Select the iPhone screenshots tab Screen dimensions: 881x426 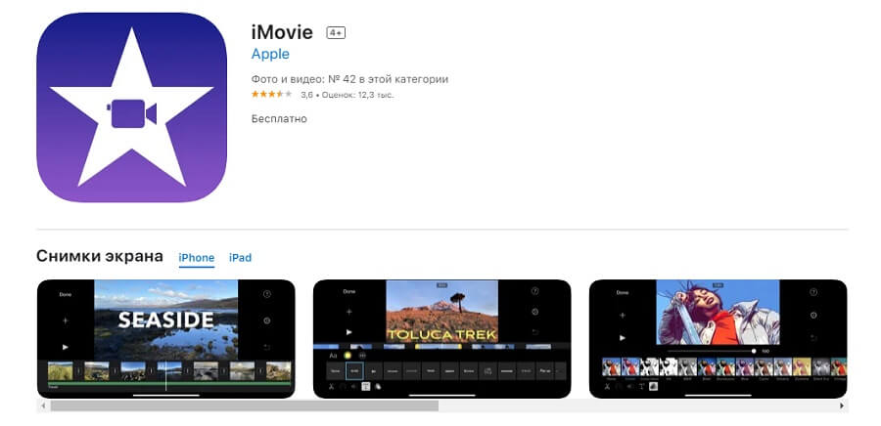pos(197,258)
